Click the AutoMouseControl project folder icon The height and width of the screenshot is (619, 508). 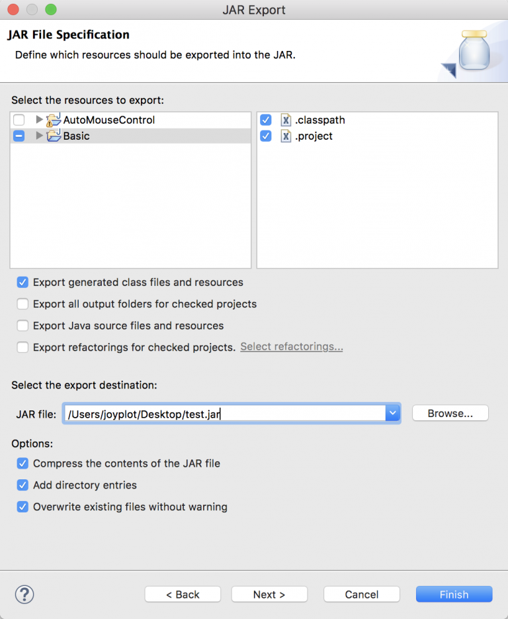click(x=54, y=120)
